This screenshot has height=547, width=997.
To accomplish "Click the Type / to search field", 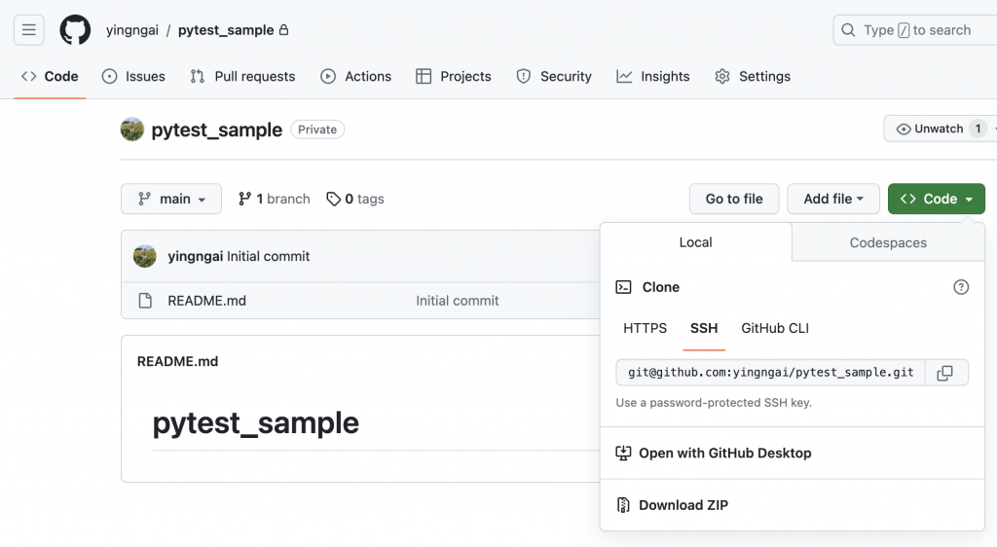I will tap(915, 30).
